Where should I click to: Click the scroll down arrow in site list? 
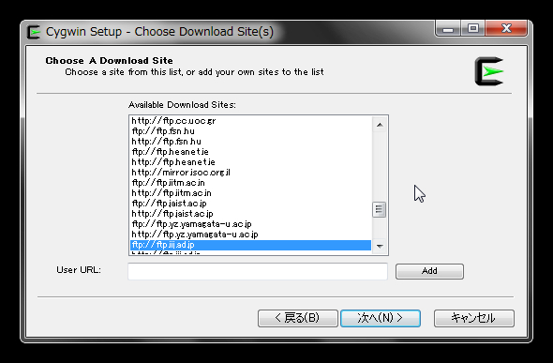[x=380, y=247]
